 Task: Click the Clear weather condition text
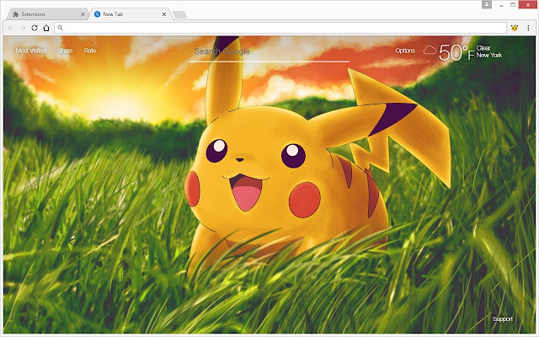click(483, 48)
